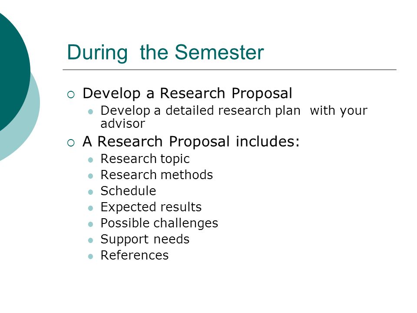Click the word 'advisor' in the sub-bullet
Screen dimensions: 417x313
[122, 123]
